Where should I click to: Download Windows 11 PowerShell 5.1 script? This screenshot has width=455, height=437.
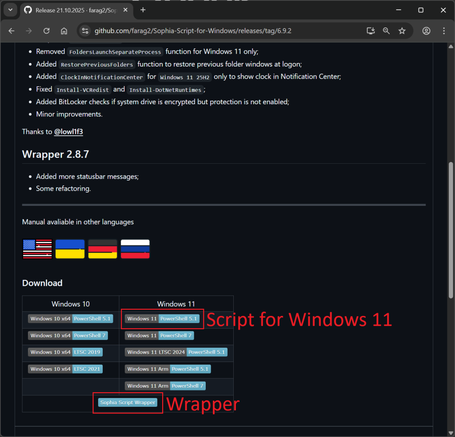(x=162, y=318)
